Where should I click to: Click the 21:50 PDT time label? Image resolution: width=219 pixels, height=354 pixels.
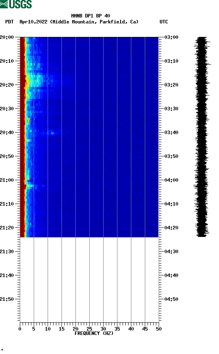coord(7,299)
